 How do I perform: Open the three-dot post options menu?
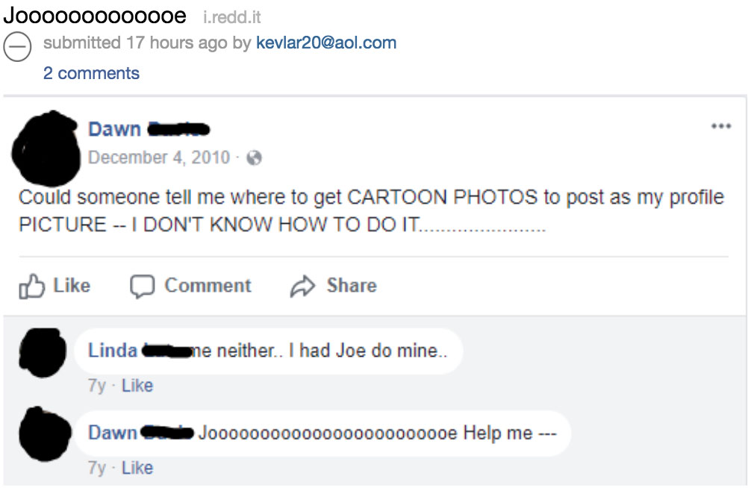pyautogui.click(x=720, y=127)
